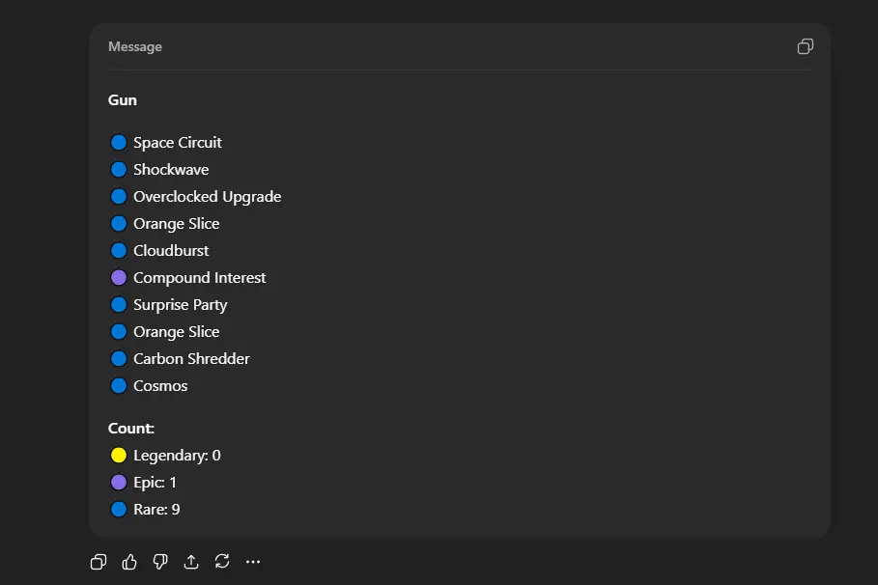Screen dimensions: 878x585
Task: Give the response a thumbs down
Action: pos(160,562)
